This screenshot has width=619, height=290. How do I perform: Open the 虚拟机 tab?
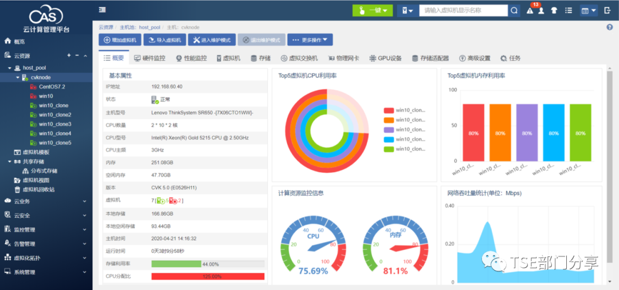tap(229, 58)
